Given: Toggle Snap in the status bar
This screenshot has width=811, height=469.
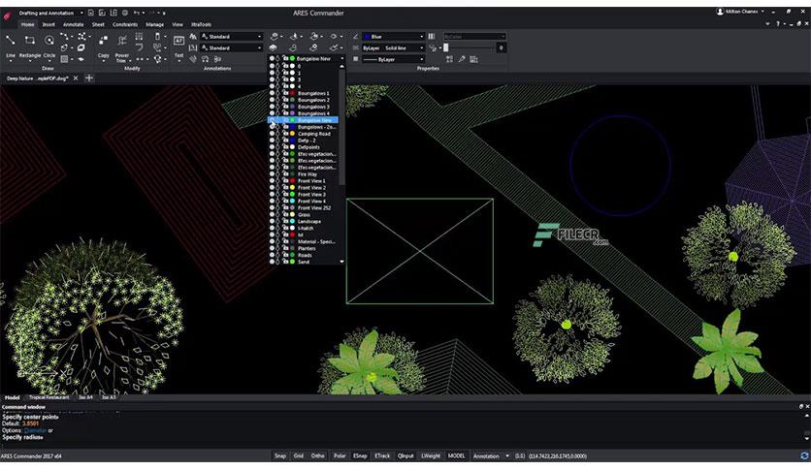Looking at the screenshot, I should coord(279,455).
